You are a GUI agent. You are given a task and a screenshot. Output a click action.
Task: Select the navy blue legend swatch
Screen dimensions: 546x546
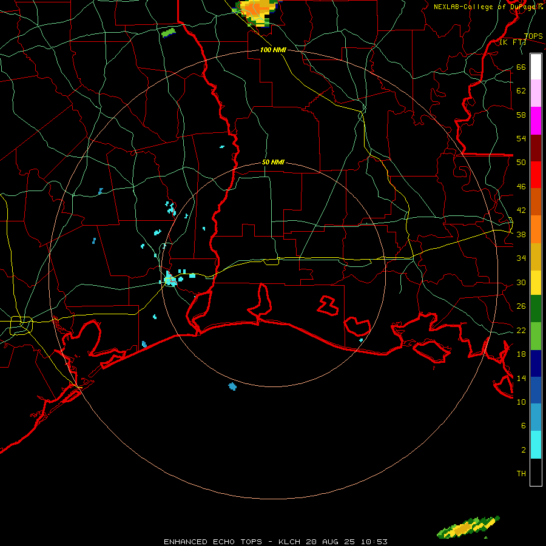click(536, 363)
